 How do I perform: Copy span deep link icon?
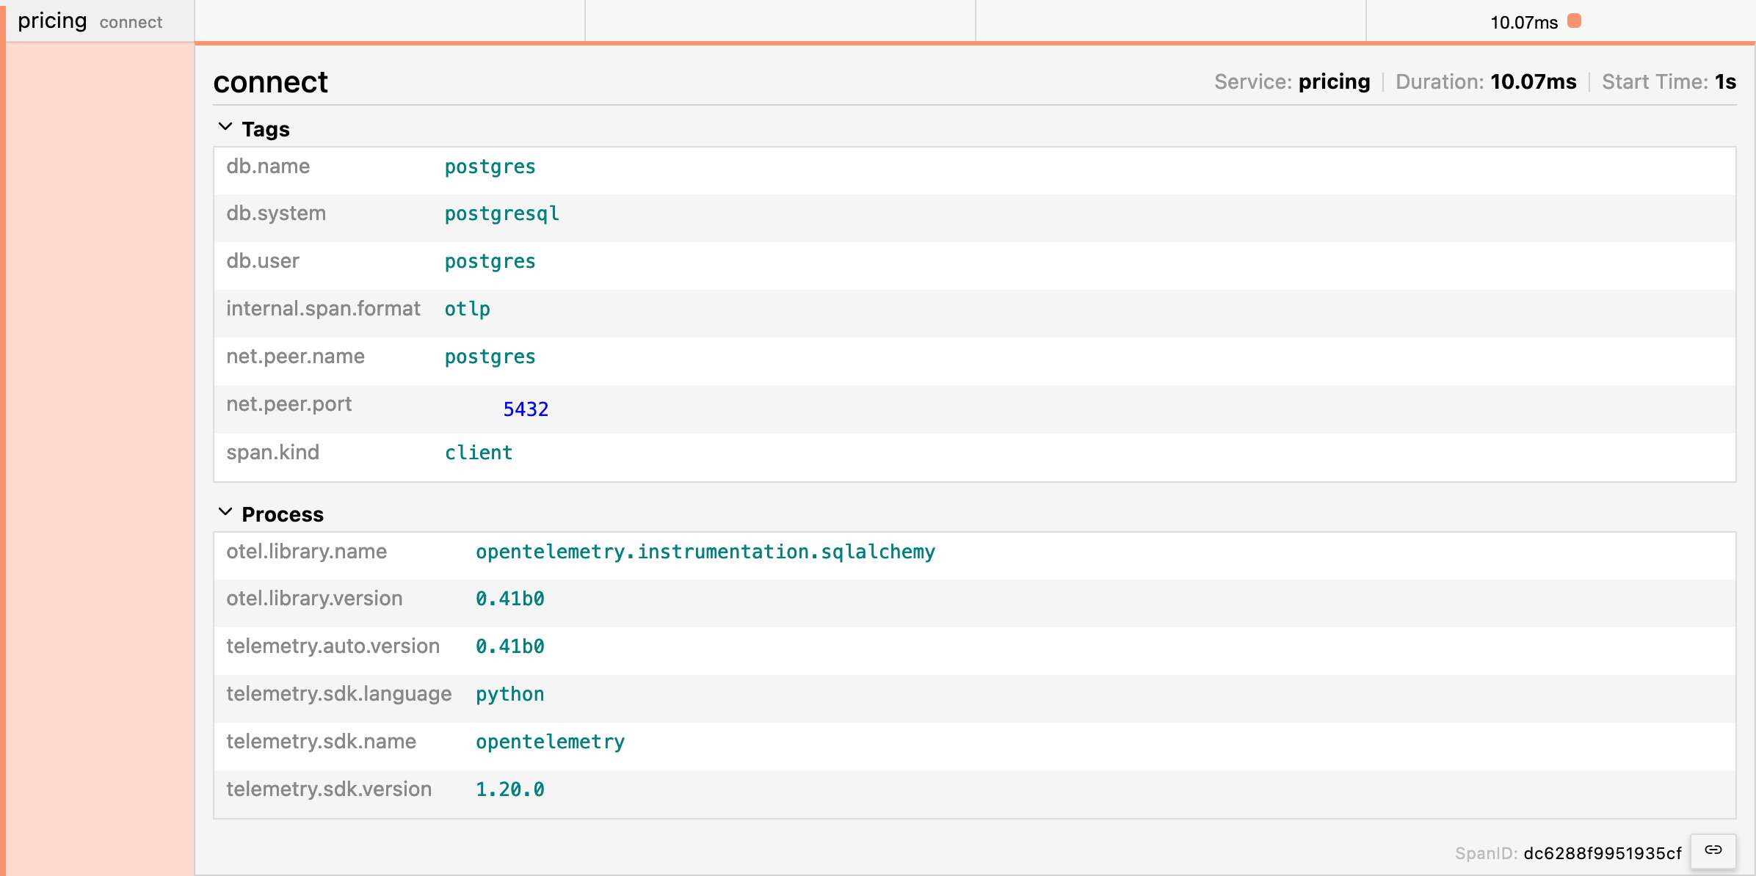coord(1713,850)
